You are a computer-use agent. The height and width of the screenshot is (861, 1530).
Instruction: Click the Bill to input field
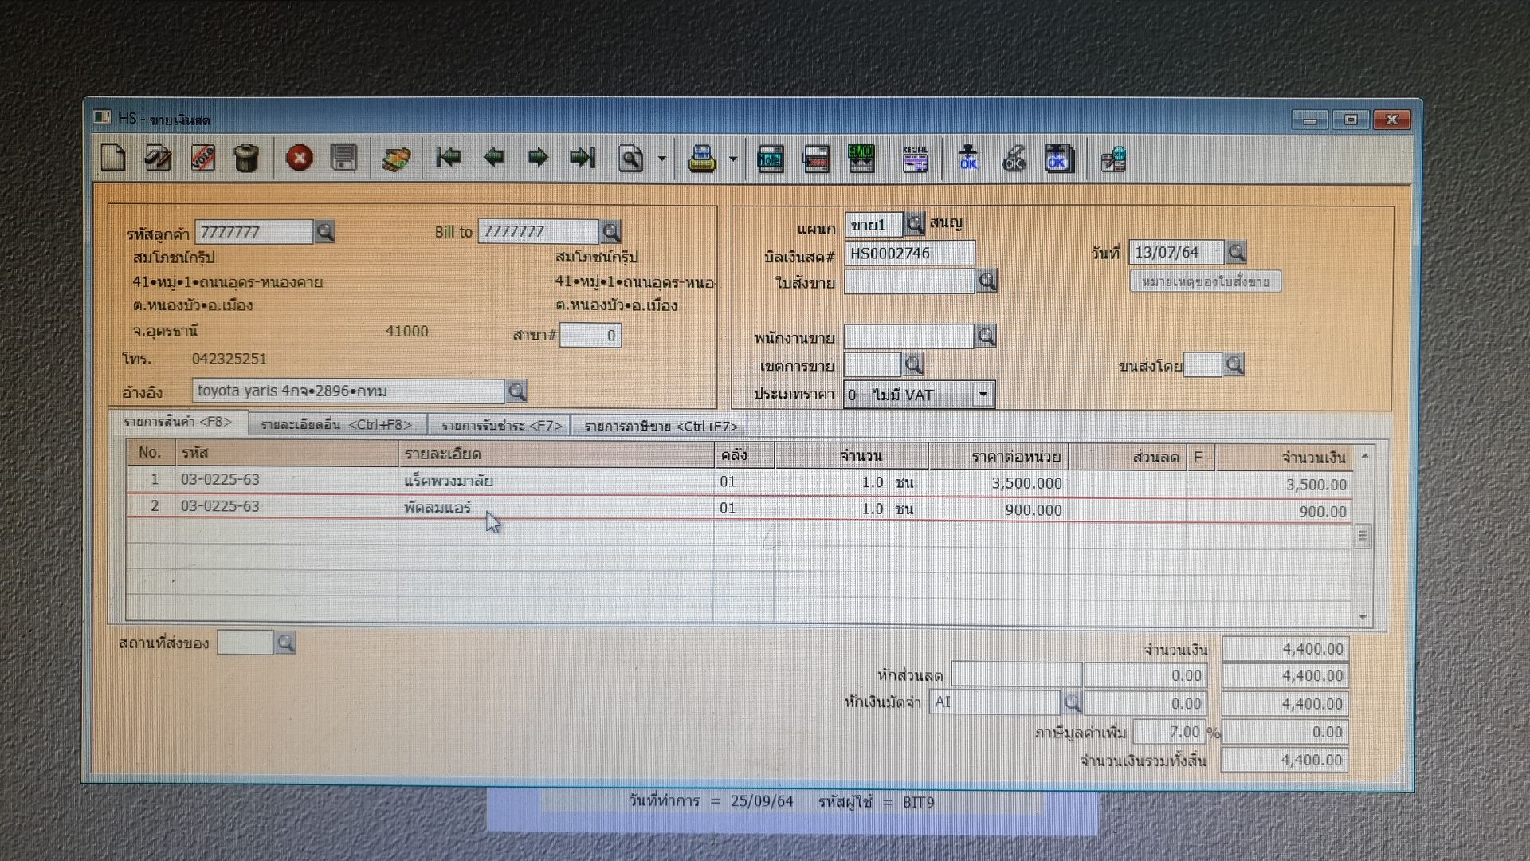pos(539,231)
